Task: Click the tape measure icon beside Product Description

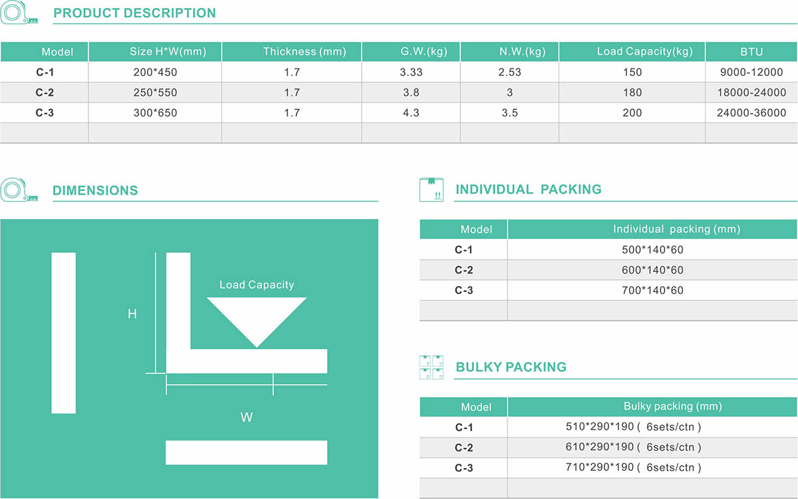Action: [19, 13]
